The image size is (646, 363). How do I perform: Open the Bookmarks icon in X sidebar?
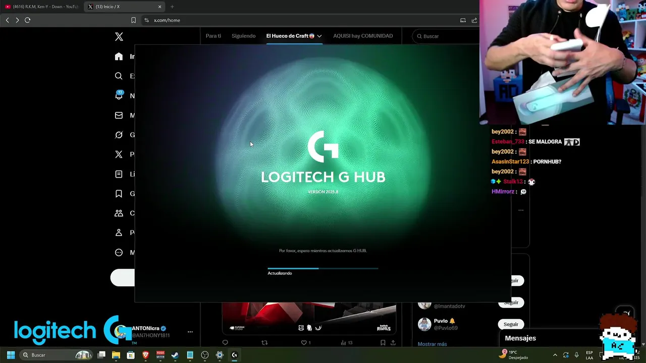click(x=119, y=194)
